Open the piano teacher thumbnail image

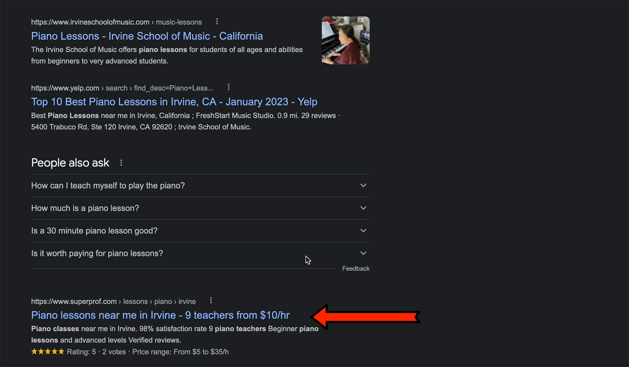(346, 40)
